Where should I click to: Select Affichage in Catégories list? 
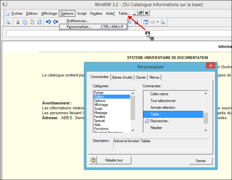(x=112, y=105)
